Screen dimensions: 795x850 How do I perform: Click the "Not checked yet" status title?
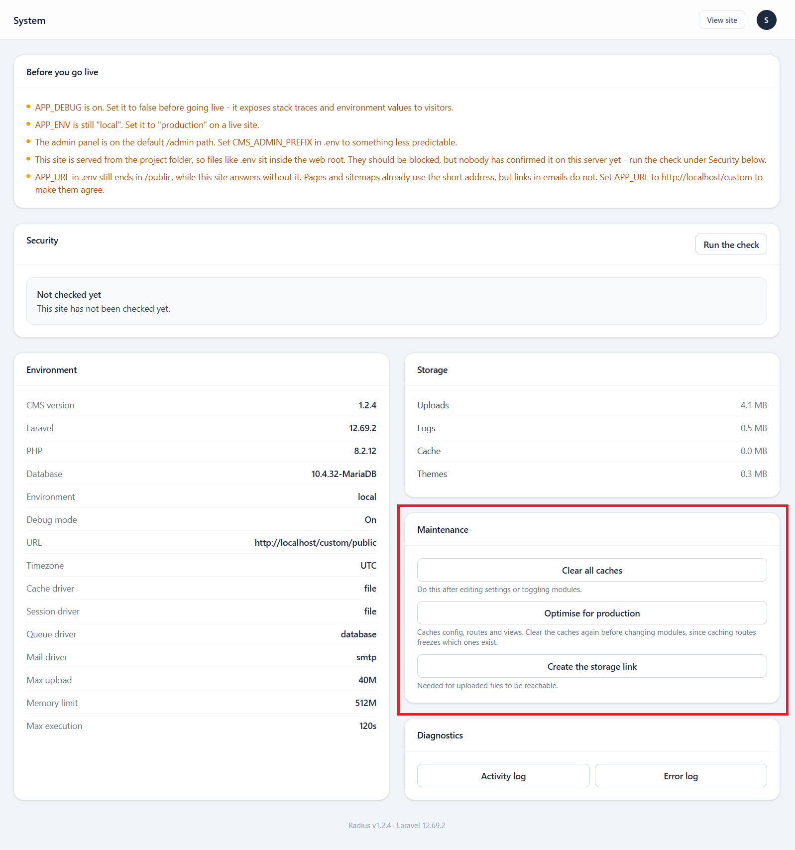(x=69, y=294)
